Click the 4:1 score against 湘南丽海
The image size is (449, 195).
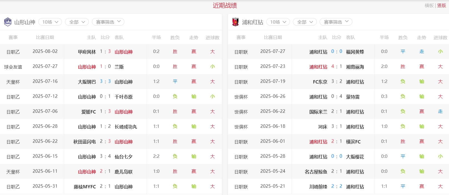(336, 67)
